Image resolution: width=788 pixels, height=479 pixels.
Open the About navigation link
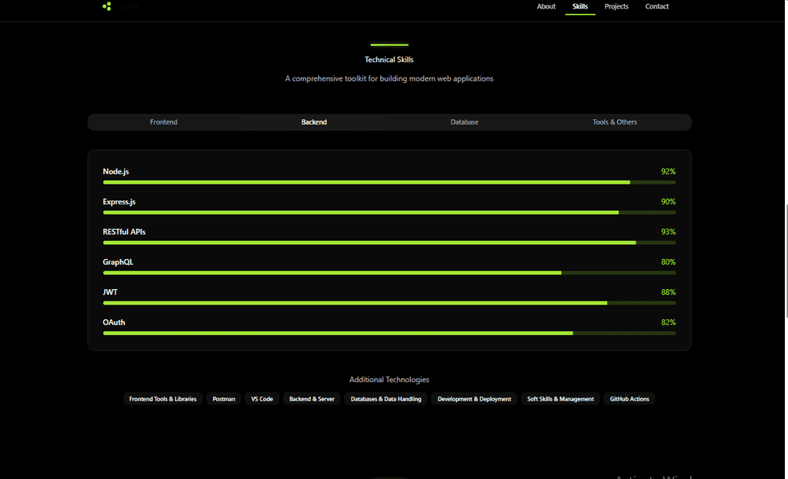pos(546,7)
